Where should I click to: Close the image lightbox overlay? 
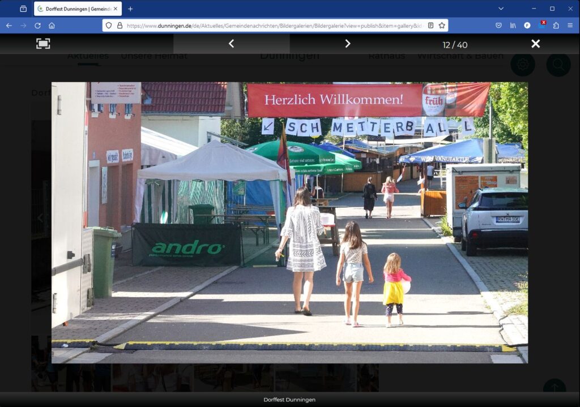coord(535,44)
